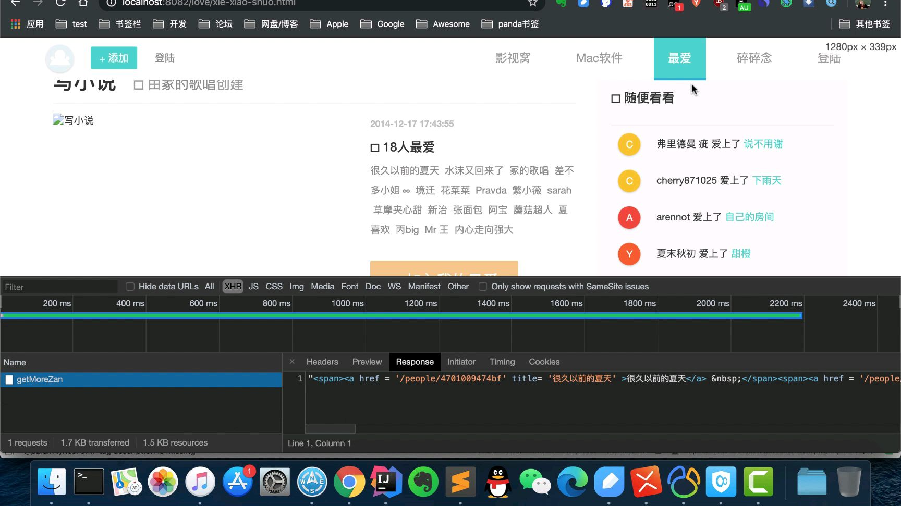Screen dimensions: 901x506
Task: Enable the Hide data URLs checkbox
Action: 130,287
